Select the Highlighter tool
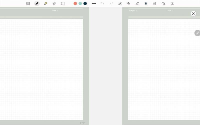The width and height of the screenshot is (200, 125). [x=45, y=3]
